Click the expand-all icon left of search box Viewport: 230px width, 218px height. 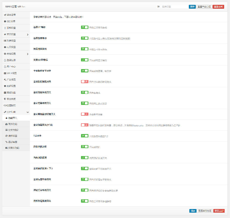[x=158, y=7]
